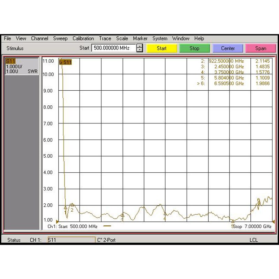Open the Help menu
Image resolution: width=279 pixels, height=279 pixels.
198,38
